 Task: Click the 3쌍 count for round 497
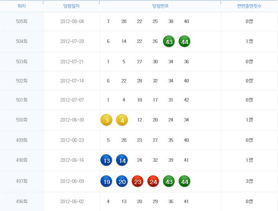coord(249,181)
